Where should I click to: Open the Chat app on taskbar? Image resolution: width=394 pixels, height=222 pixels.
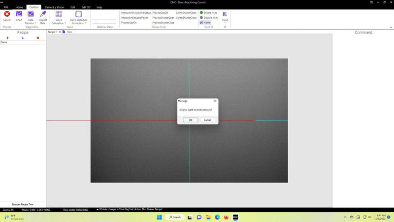coord(199,217)
